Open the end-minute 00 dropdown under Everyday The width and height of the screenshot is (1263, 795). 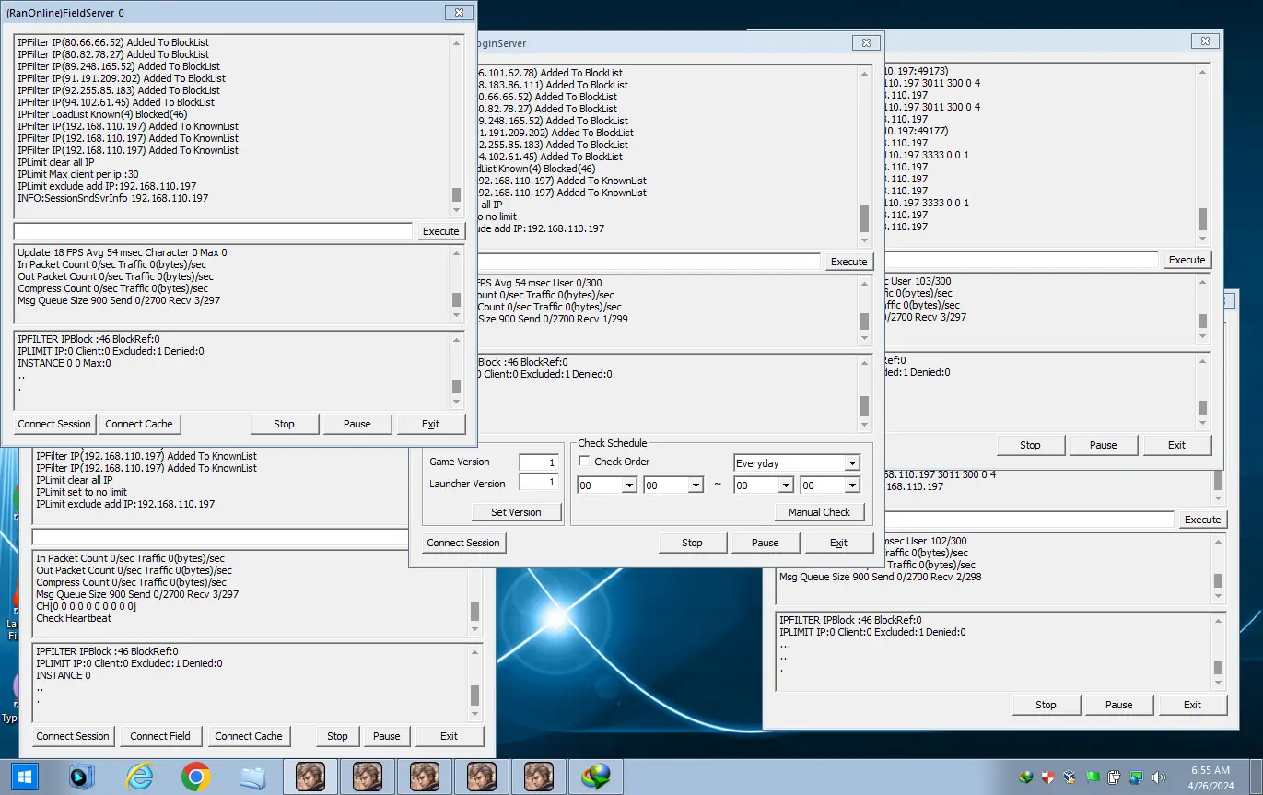click(x=851, y=485)
